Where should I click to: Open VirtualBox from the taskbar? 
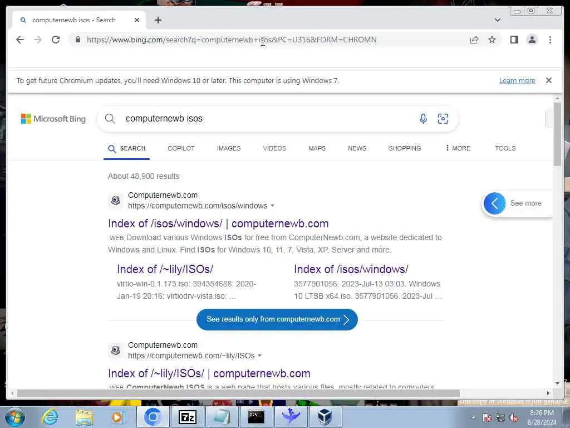[325, 417]
